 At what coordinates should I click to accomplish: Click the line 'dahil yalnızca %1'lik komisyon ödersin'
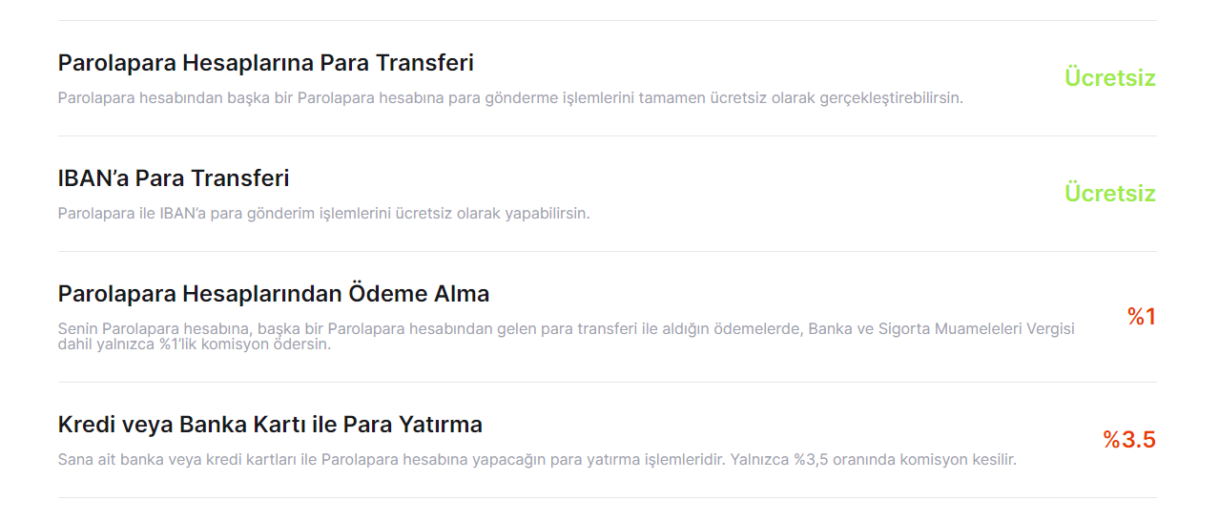point(195,344)
